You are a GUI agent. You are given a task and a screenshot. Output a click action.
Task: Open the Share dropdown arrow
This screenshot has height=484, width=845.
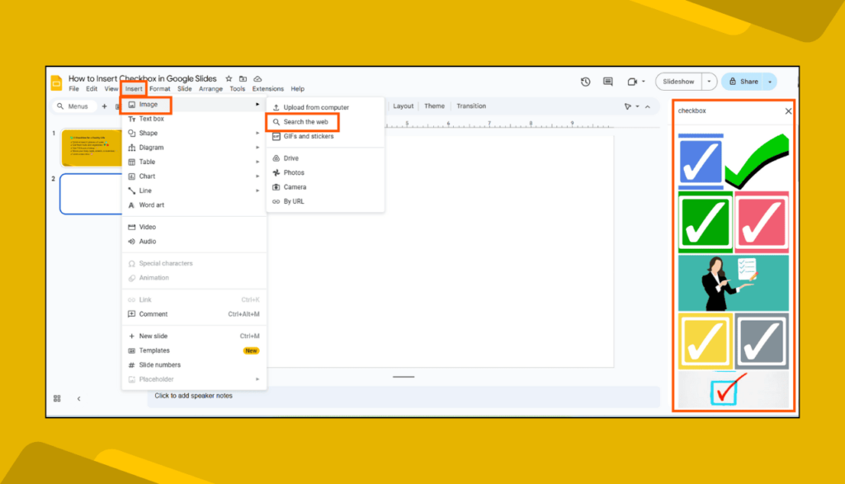(770, 82)
